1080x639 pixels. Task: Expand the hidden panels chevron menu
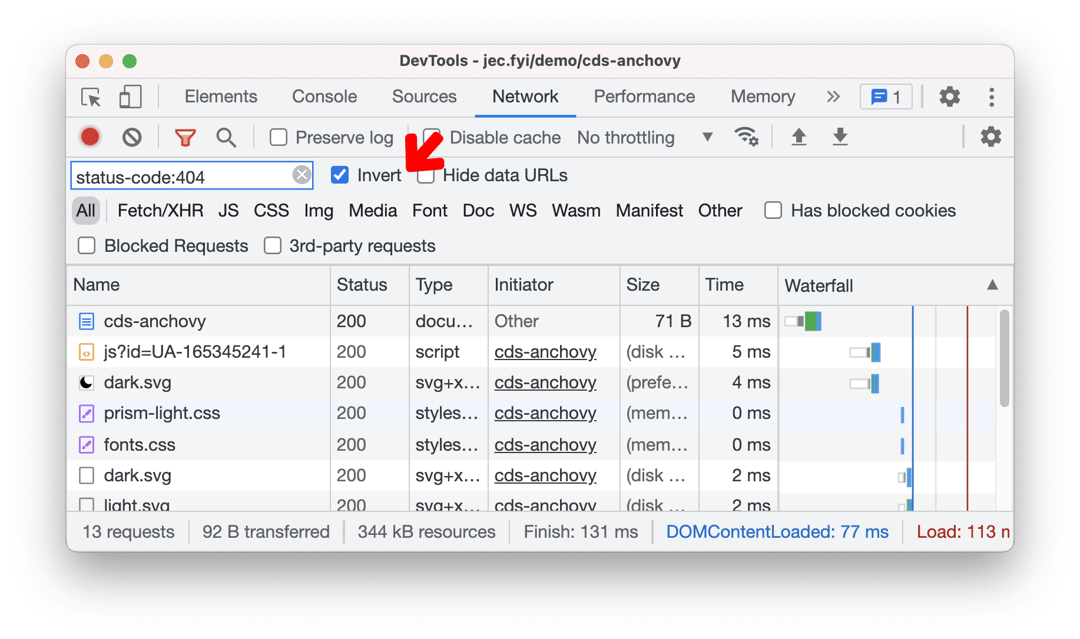pos(833,96)
